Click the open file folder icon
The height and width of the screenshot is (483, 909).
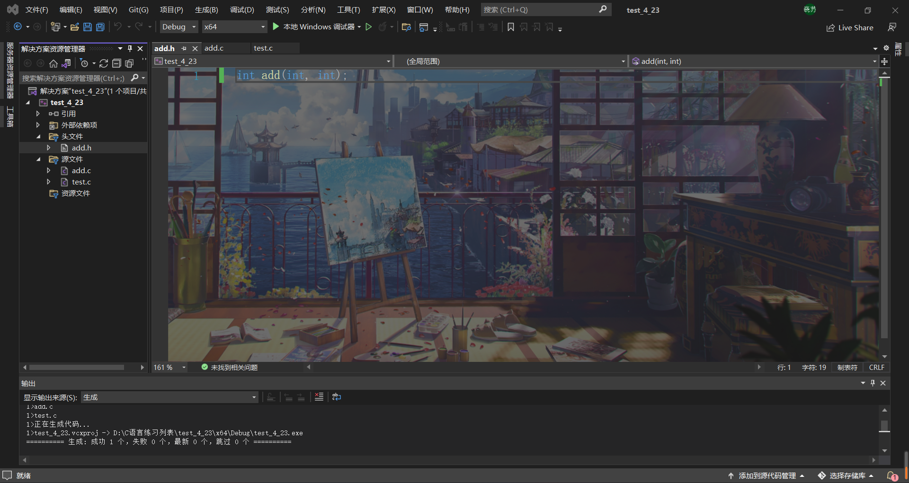74,27
